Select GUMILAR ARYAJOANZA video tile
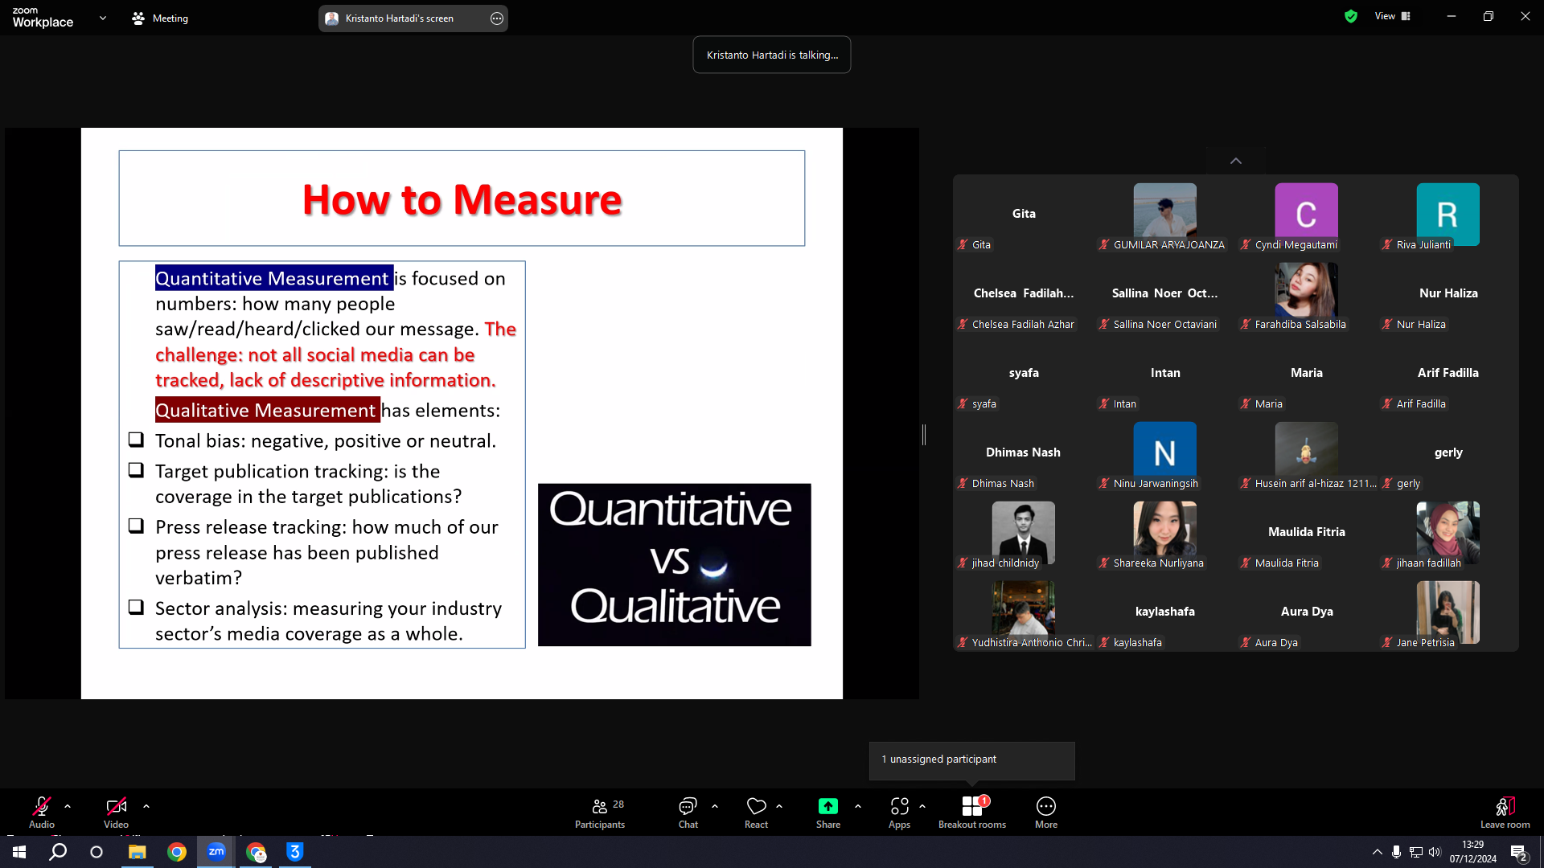This screenshot has width=1544, height=868. point(1165,215)
